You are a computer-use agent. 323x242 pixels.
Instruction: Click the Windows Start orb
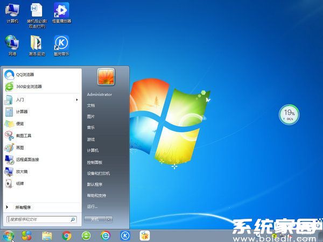(8, 236)
